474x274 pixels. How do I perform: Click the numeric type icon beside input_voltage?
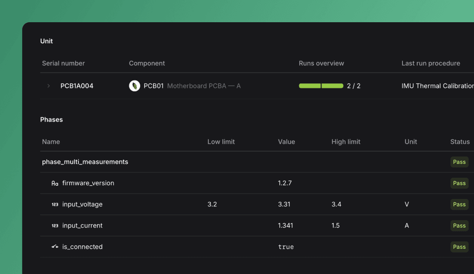coord(55,204)
